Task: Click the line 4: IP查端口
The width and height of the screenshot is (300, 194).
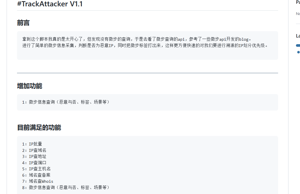Action: pos(34,163)
